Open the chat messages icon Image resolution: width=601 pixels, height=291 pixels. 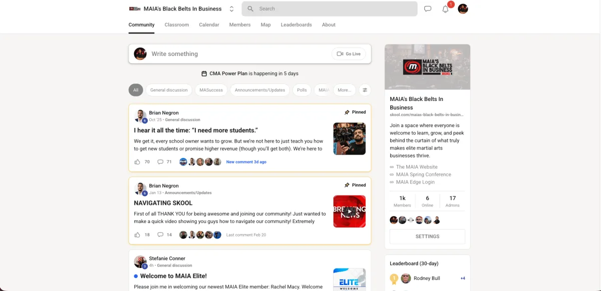click(428, 9)
